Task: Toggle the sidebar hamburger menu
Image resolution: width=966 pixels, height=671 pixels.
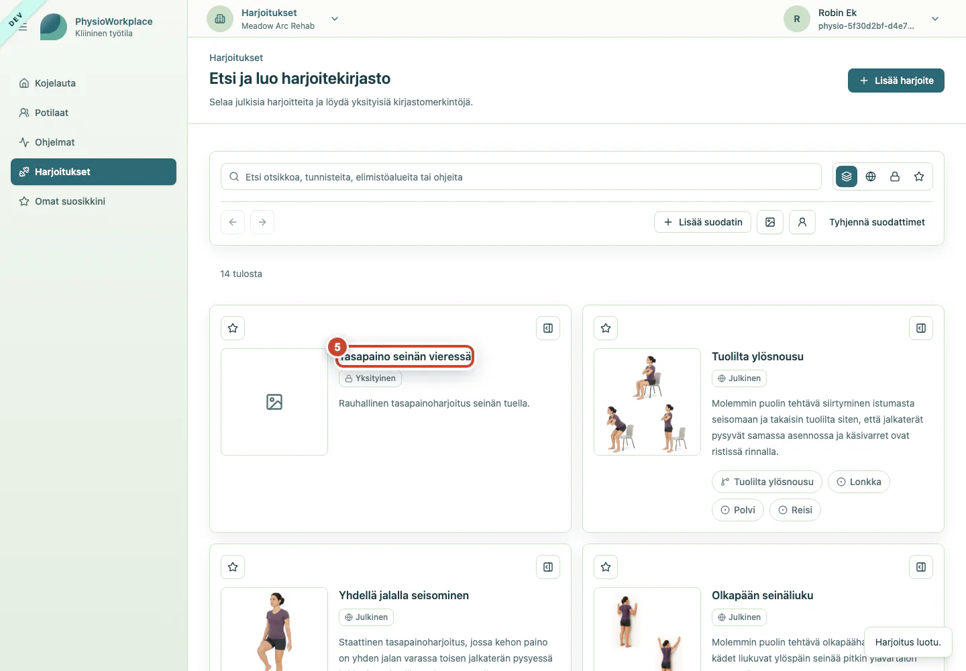Action: 23,27
